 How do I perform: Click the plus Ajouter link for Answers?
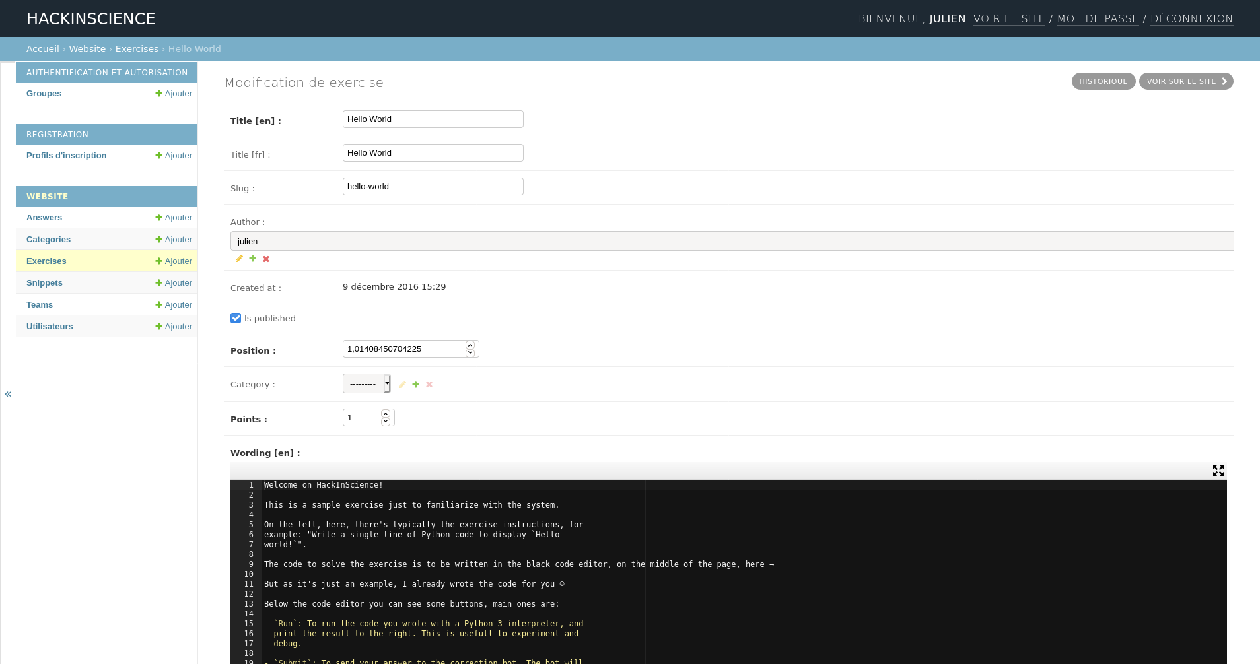(174, 218)
